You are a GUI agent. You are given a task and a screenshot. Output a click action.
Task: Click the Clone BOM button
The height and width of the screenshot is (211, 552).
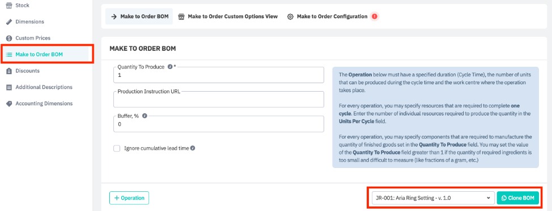518,198
